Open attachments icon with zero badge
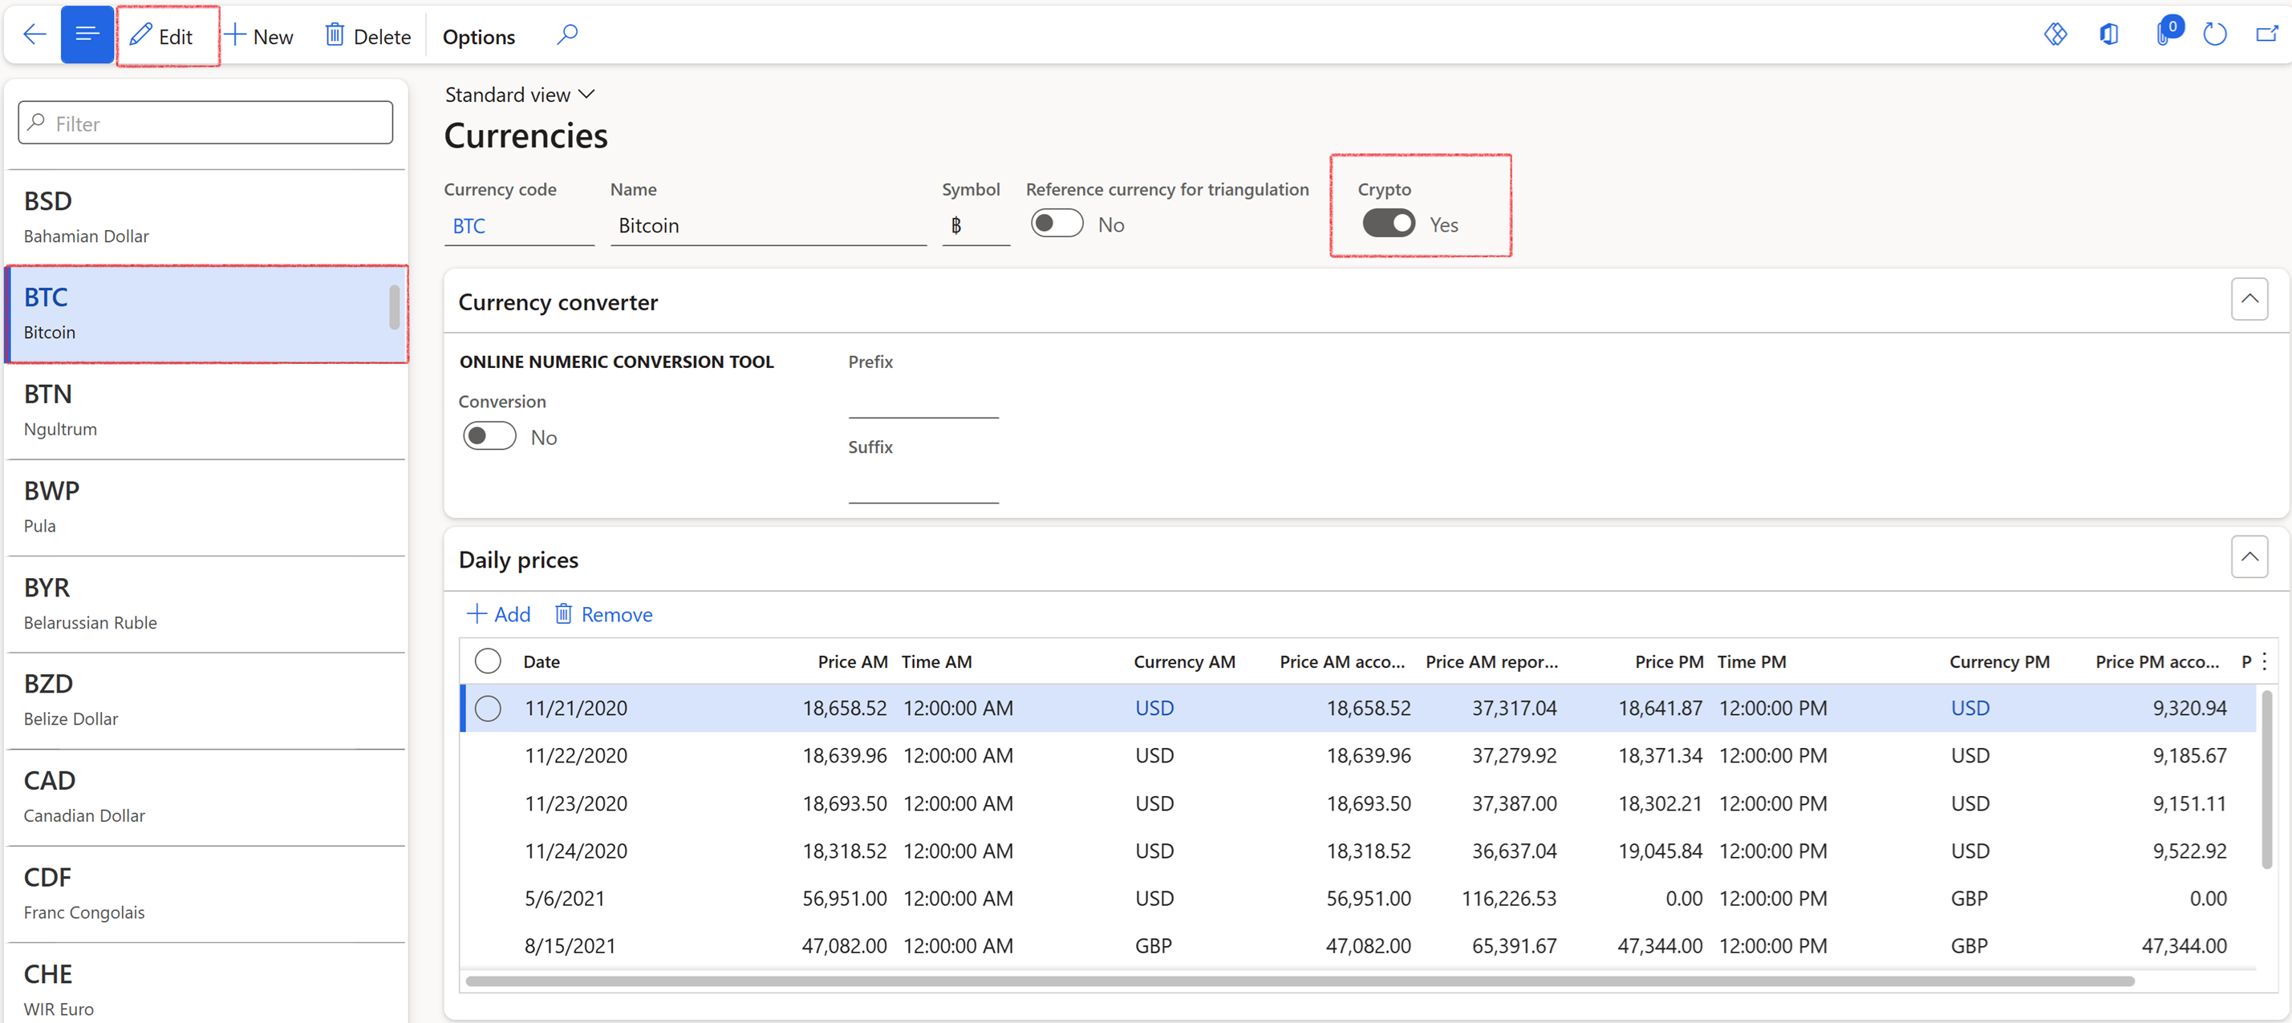The height and width of the screenshot is (1023, 2292). click(2163, 34)
